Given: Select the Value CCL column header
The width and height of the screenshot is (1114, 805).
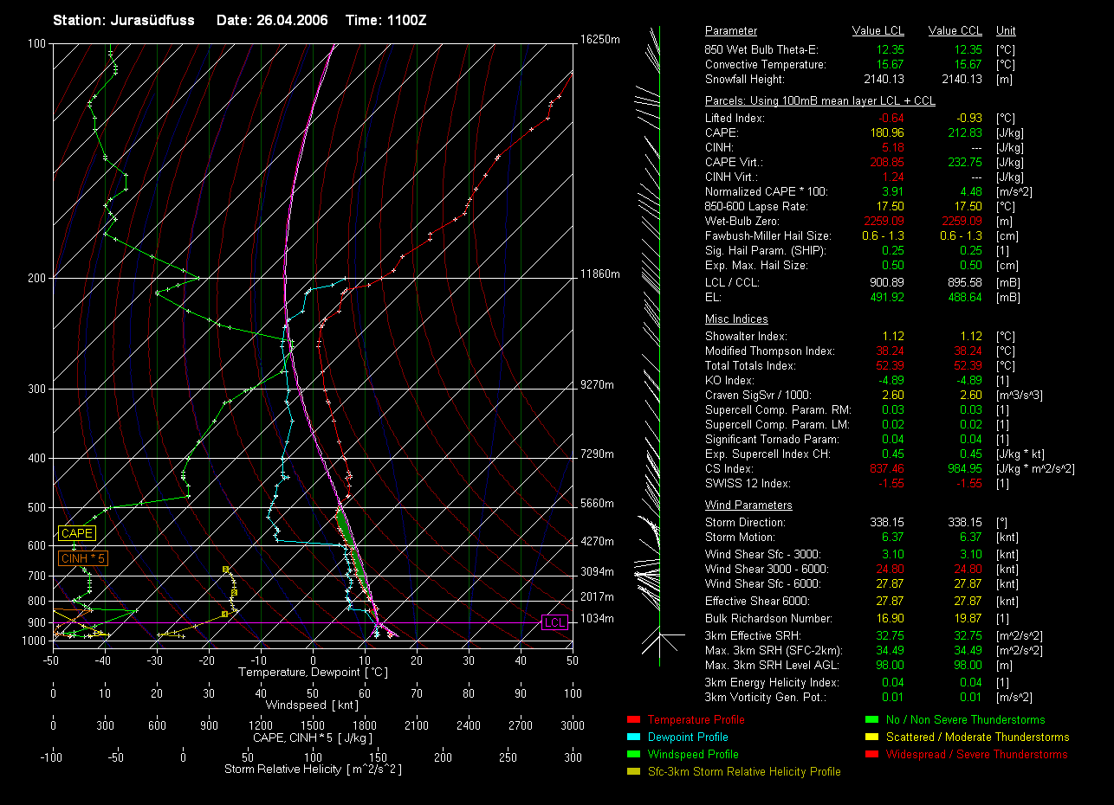Looking at the screenshot, I should point(955,31).
